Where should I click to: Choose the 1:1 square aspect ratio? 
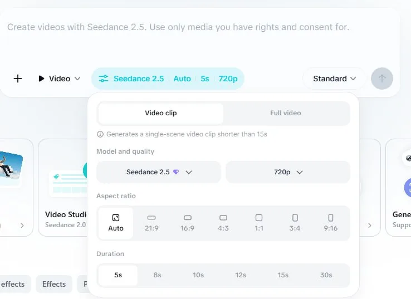click(259, 223)
